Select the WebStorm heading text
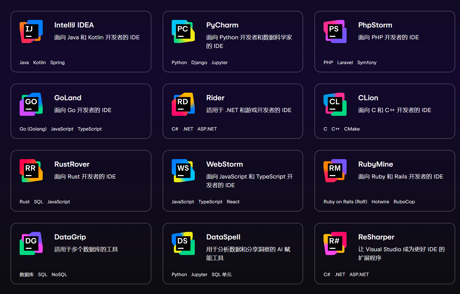This screenshot has width=460, height=294. pos(225,164)
